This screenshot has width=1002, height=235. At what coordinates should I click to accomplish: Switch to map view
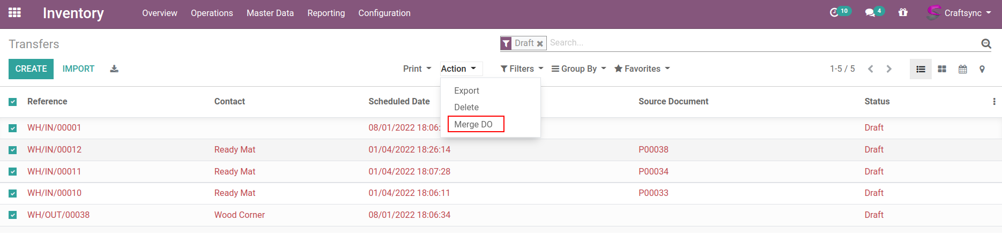[x=982, y=69]
